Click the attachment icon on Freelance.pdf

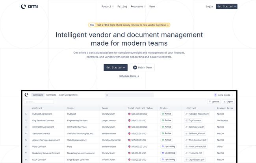tap(186, 153)
